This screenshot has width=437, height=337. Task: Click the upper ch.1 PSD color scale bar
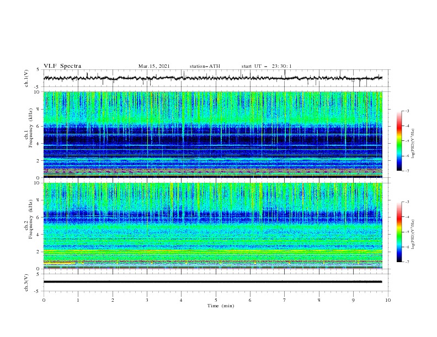[399, 140]
